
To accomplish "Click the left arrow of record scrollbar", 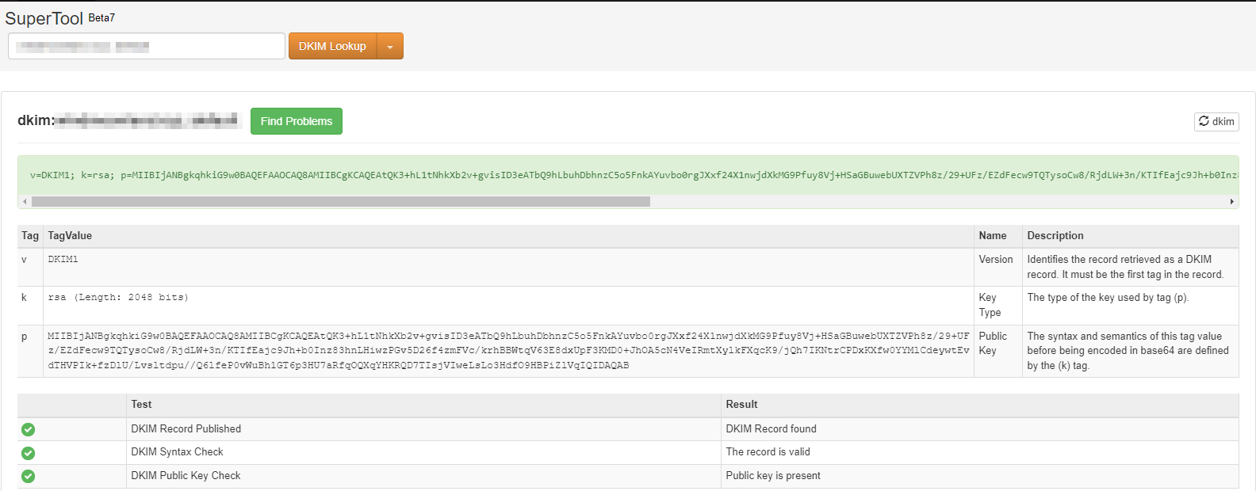I will [x=25, y=202].
